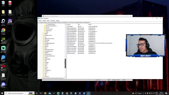The image size is (169, 95).
Task: Select the SessionPoolSize value icon
Action: pos(68,50)
